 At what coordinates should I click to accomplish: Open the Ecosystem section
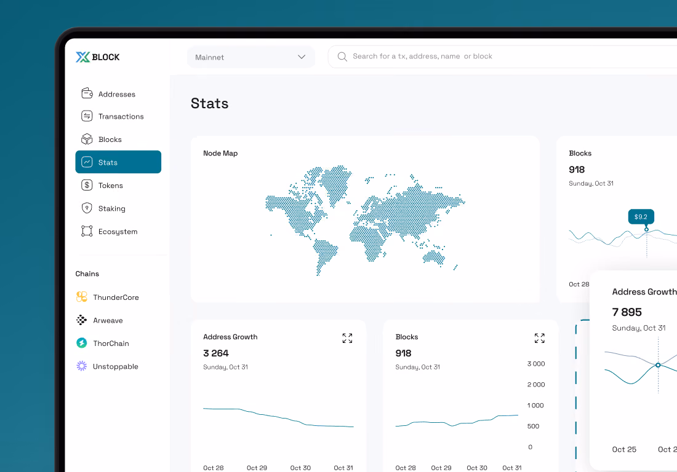[x=118, y=232]
